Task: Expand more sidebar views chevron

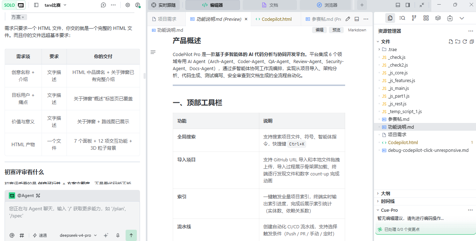Action: pyautogui.click(x=462, y=18)
